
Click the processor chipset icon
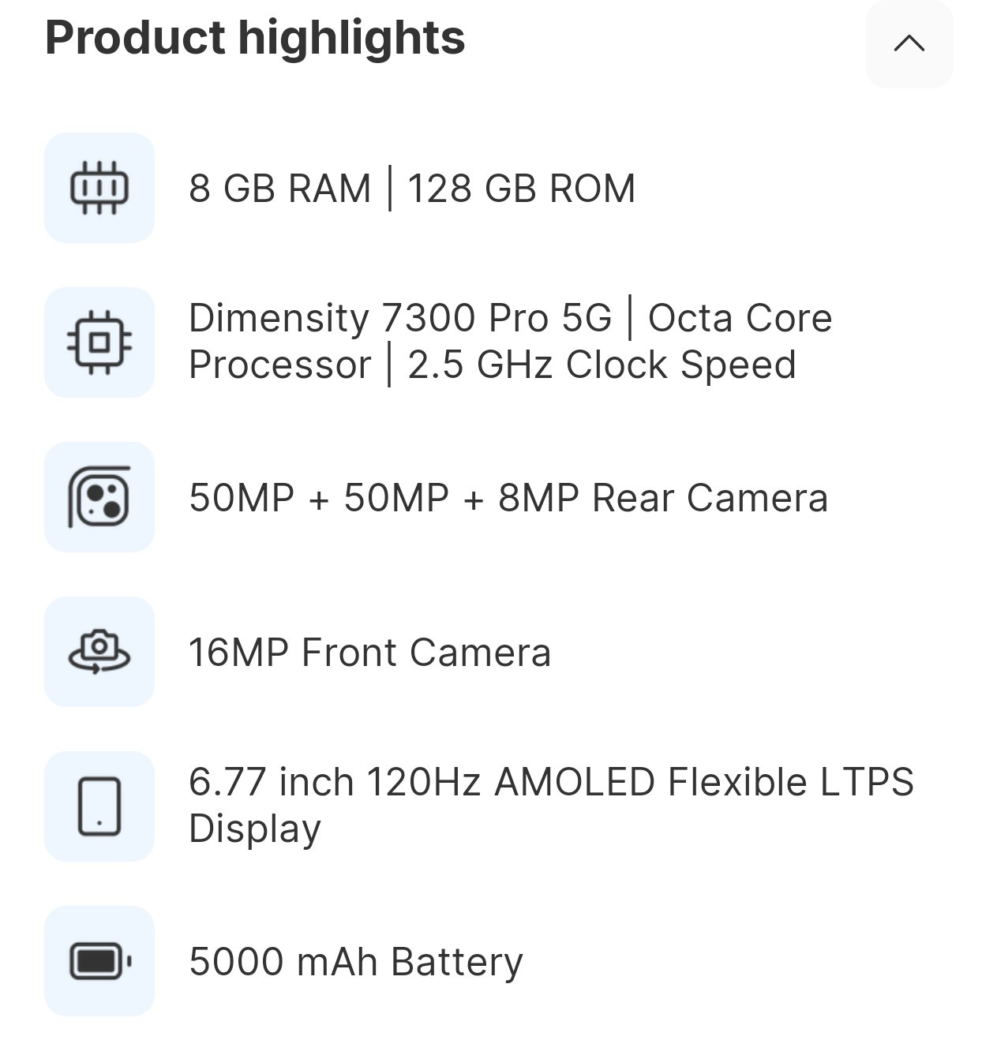pyautogui.click(x=99, y=342)
